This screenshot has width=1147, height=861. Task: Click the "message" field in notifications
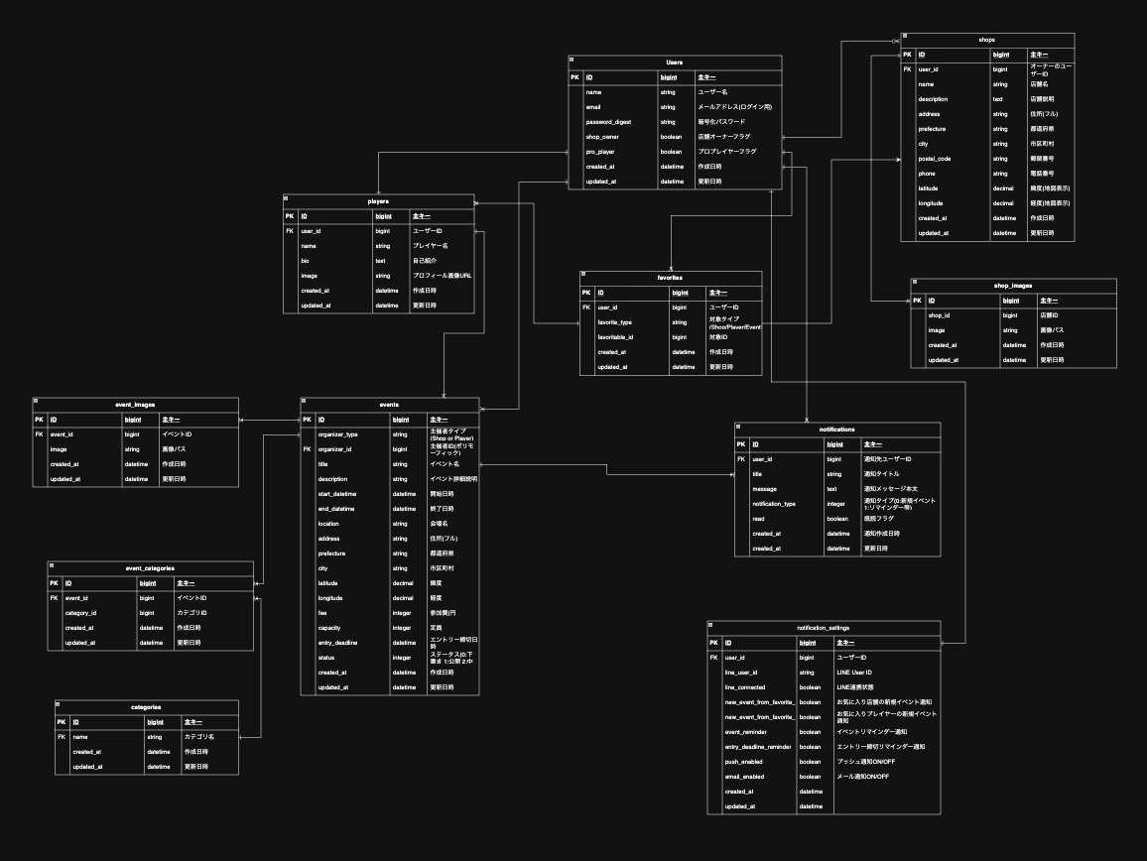click(x=764, y=489)
